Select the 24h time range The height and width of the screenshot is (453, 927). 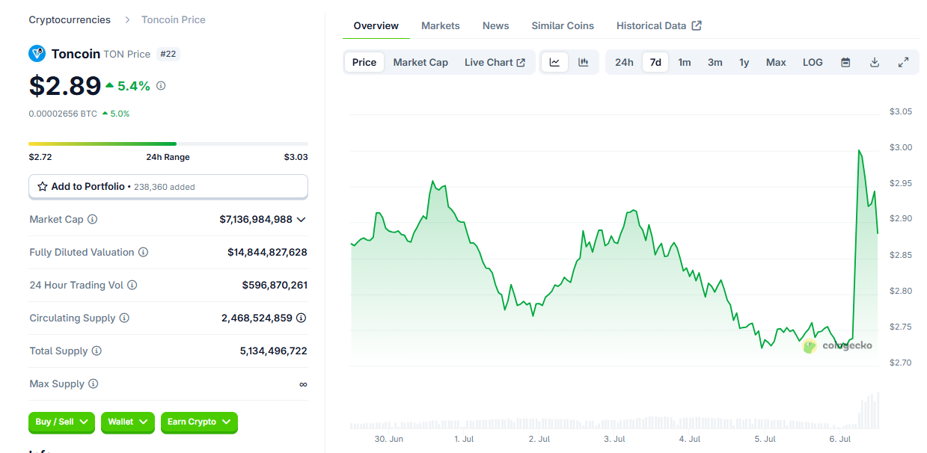click(624, 62)
